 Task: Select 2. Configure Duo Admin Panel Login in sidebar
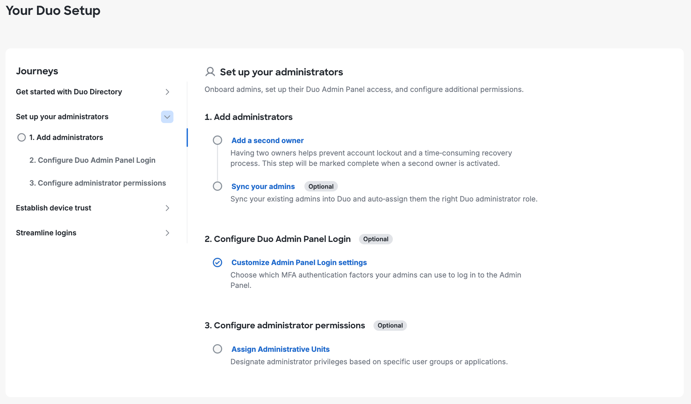[93, 160]
